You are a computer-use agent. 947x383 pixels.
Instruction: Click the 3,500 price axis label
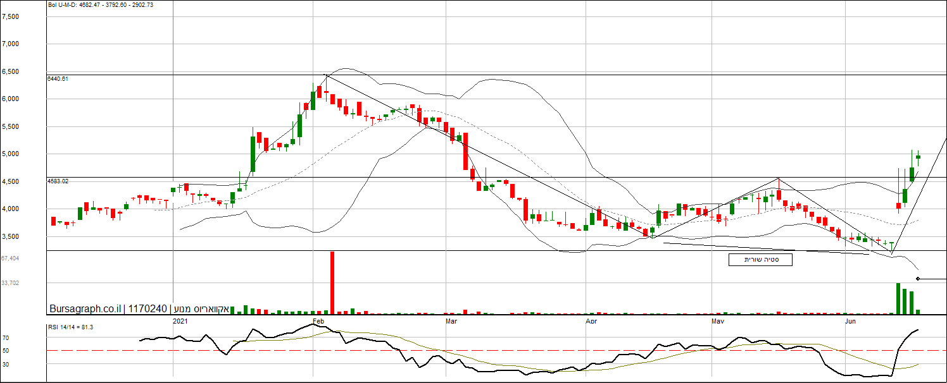(x=10, y=236)
